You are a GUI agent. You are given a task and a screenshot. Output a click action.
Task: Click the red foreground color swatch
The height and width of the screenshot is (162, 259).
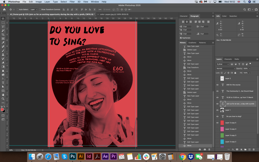(x=2, y=109)
